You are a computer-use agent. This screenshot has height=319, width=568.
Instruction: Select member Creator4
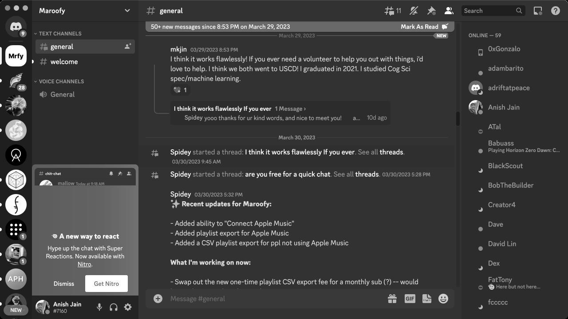pyautogui.click(x=515, y=205)
